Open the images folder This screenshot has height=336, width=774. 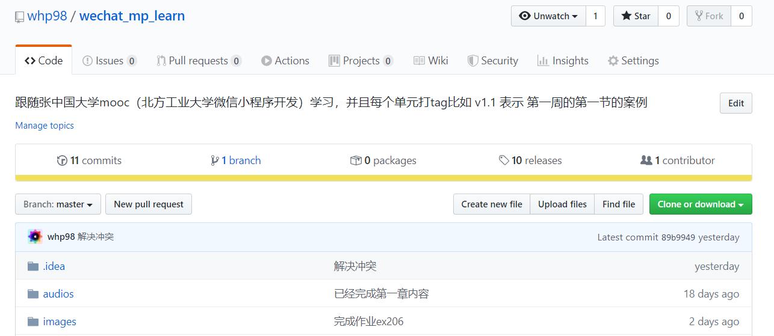[x=60, y=322]
